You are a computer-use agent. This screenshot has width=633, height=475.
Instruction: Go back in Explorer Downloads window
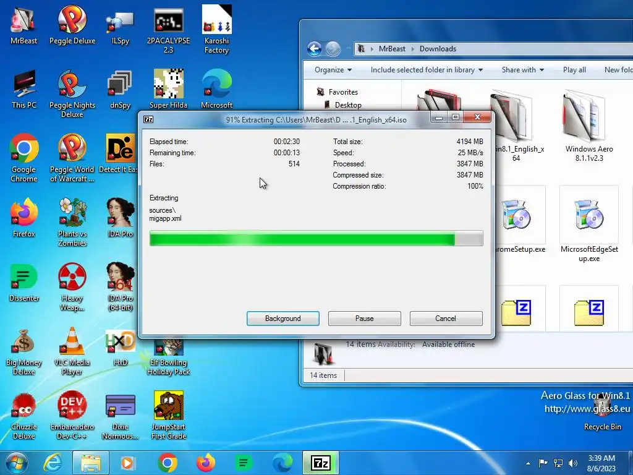click(314, 49)
